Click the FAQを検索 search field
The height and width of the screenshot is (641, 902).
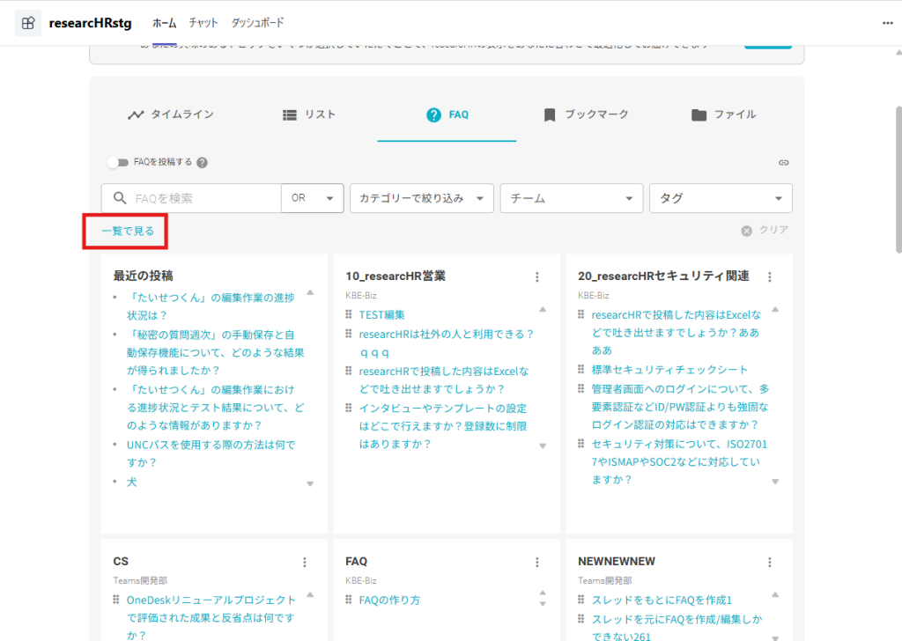[x=204, y=198]
